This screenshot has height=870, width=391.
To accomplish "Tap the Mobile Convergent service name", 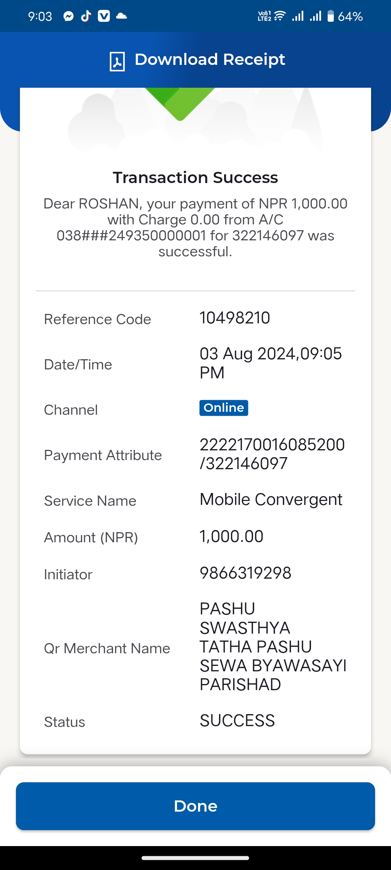I will click(271, 500).
